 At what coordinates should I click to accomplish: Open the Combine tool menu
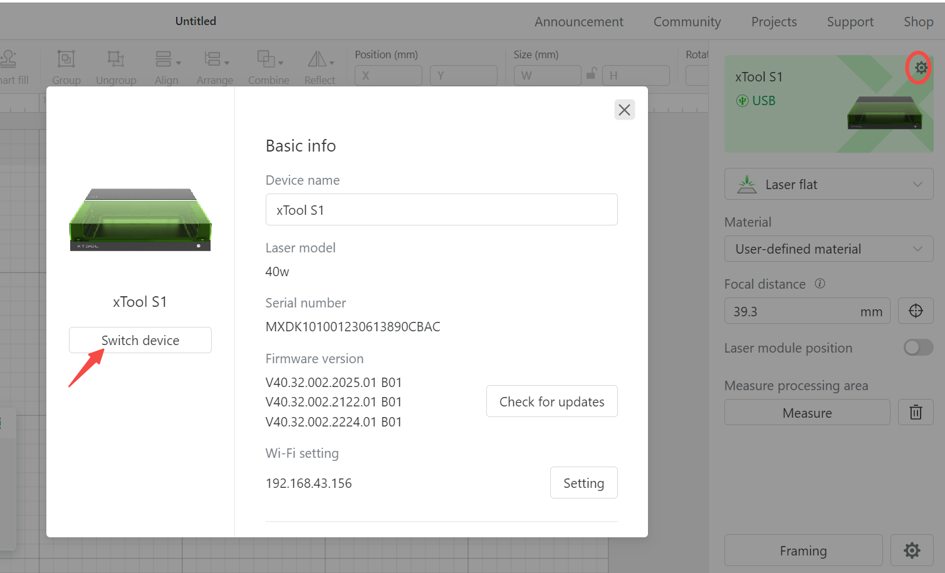pos(269,68)
